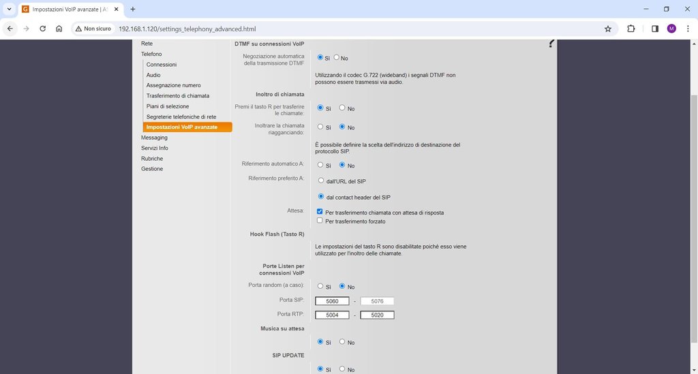This screenshot has height=374, width=698.
Task: Go to the home page icon
Action: (59, 29)
